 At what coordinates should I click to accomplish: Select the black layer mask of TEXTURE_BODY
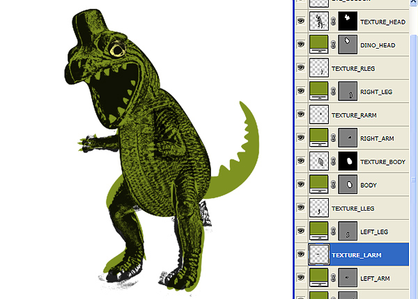tap(348, 161)
